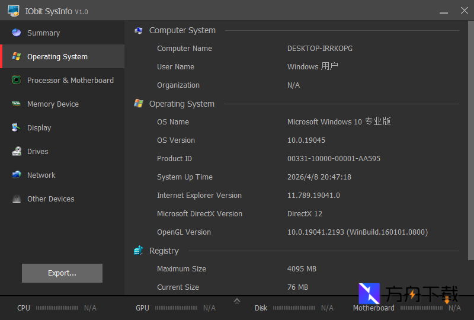Click the Computer System section heading
Screen dimensions: 474x320
click(x=182, y=30)
